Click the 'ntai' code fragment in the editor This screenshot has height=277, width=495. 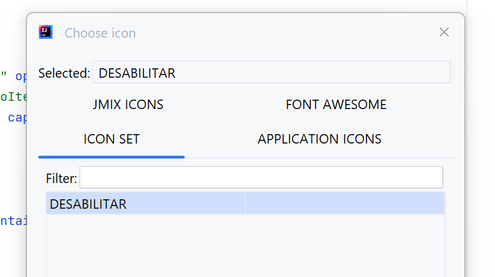tap(14, 220)
